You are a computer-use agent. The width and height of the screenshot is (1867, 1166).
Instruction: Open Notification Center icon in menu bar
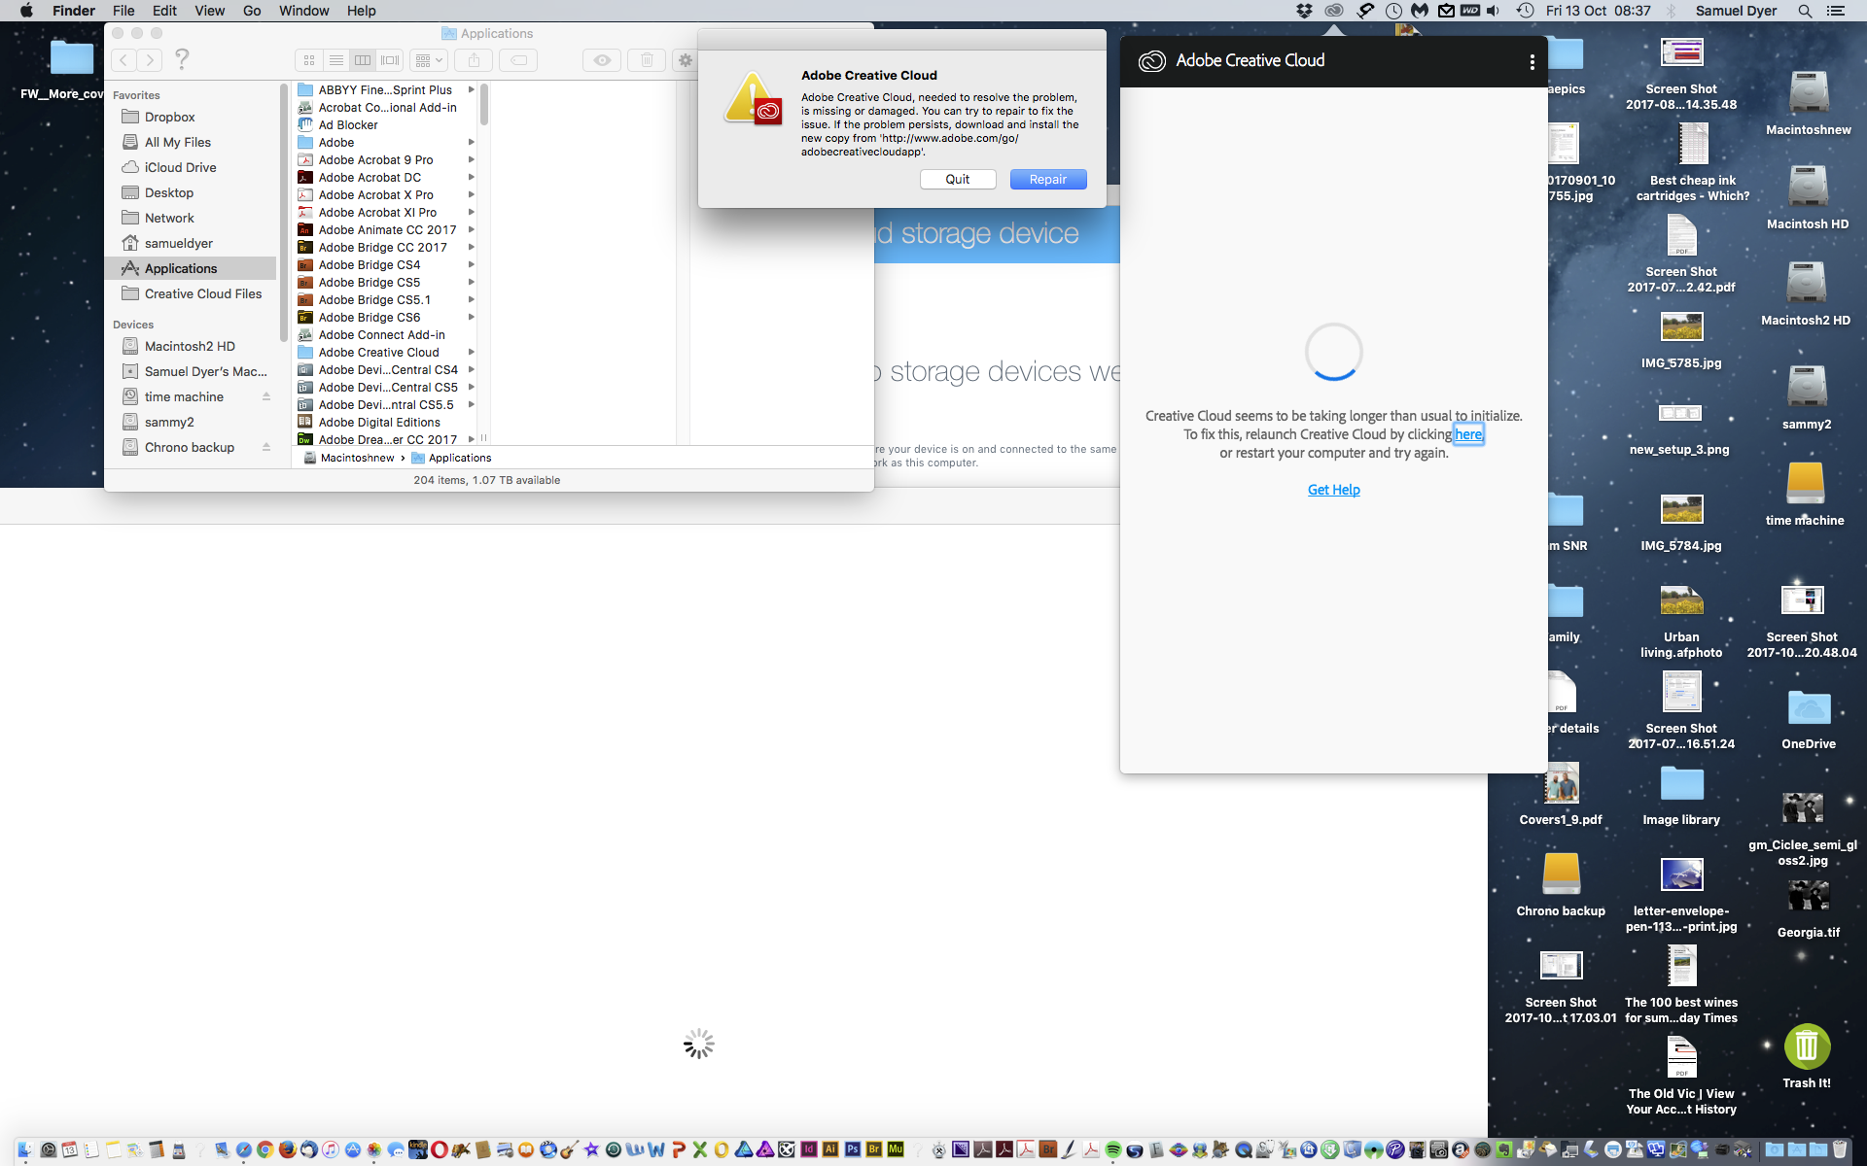point(1836,11)
